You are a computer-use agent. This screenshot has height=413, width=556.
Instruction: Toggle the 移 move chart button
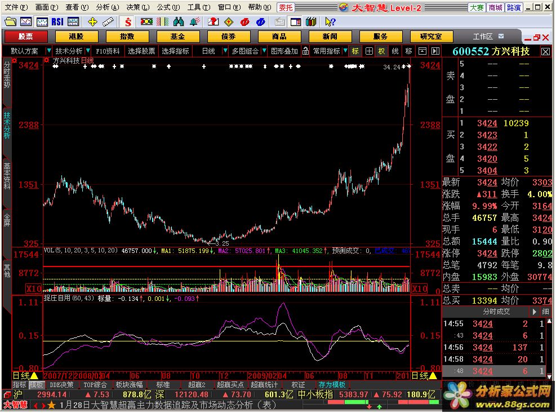click(408, 51)
